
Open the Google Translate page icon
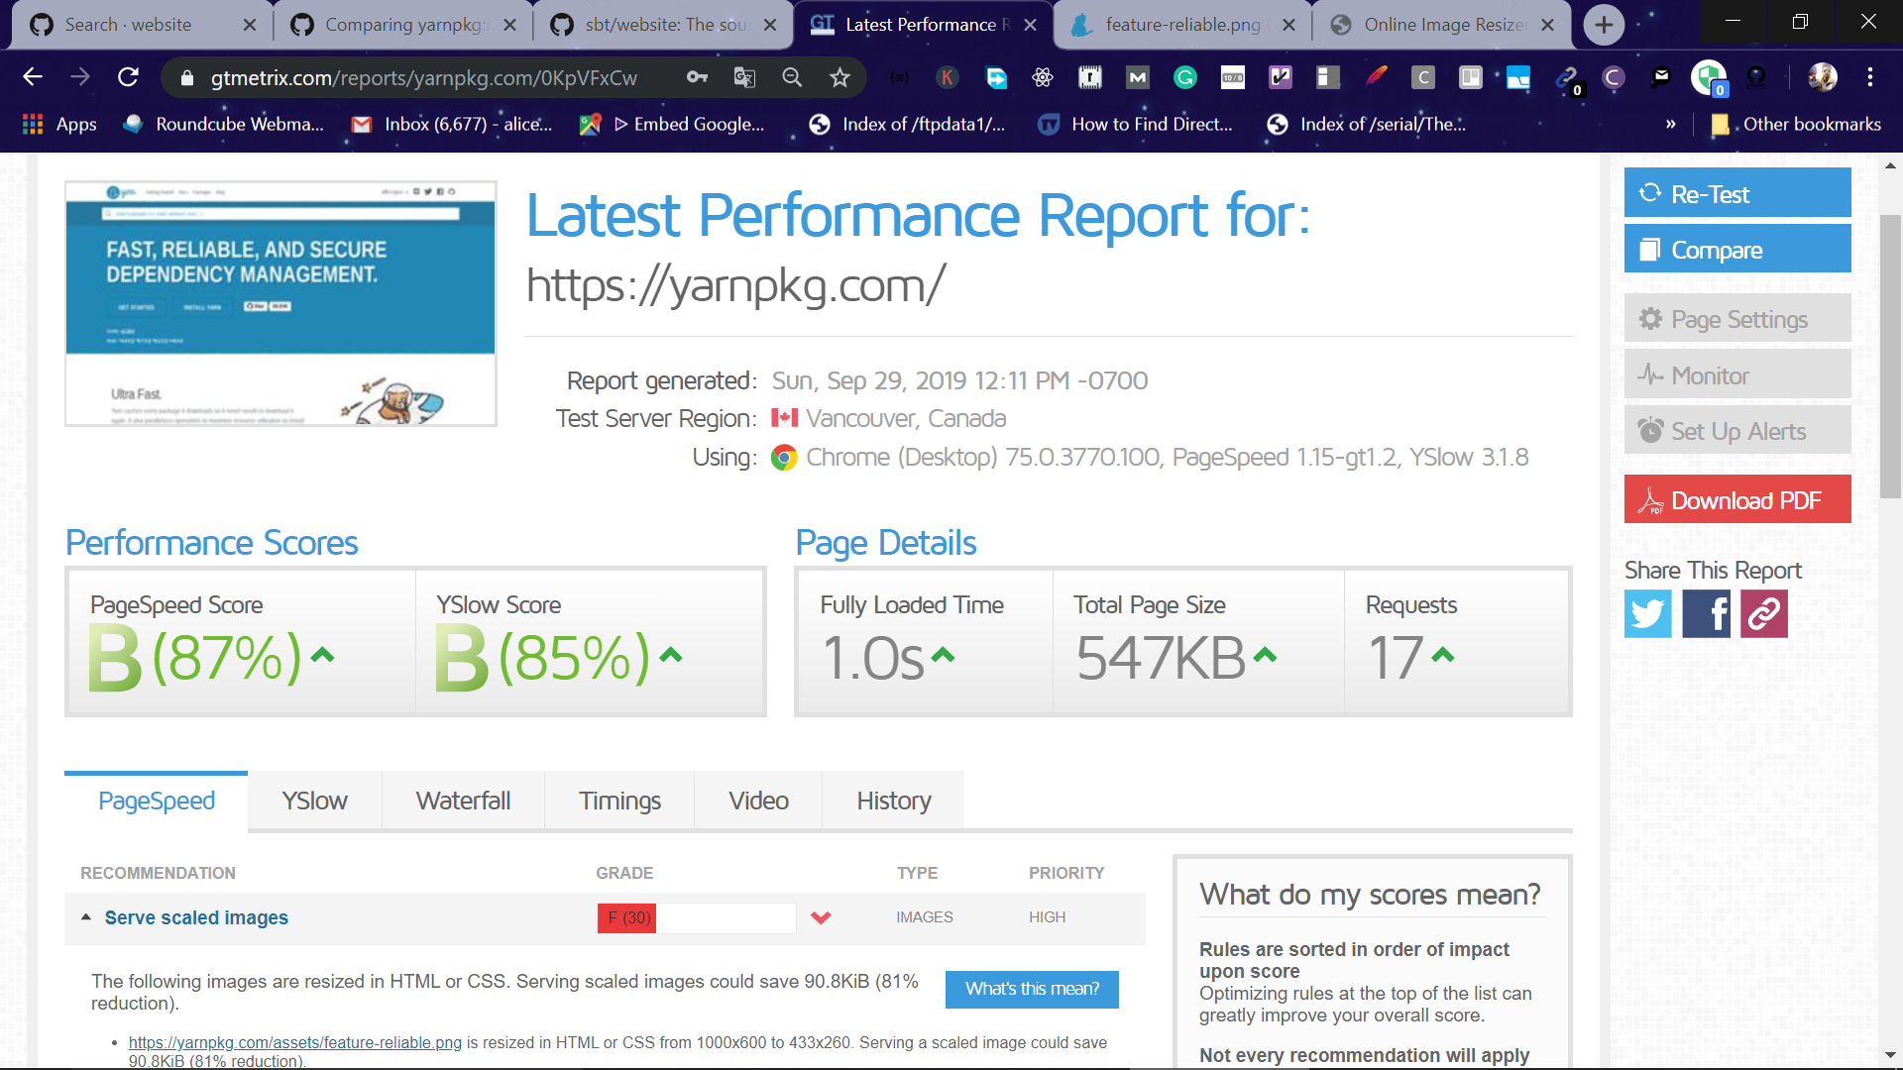pos(744,77)
